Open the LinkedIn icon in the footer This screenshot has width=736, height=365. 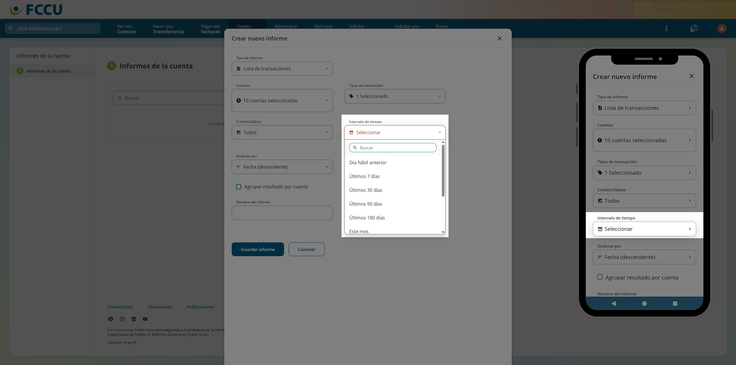tap(134, 319)
